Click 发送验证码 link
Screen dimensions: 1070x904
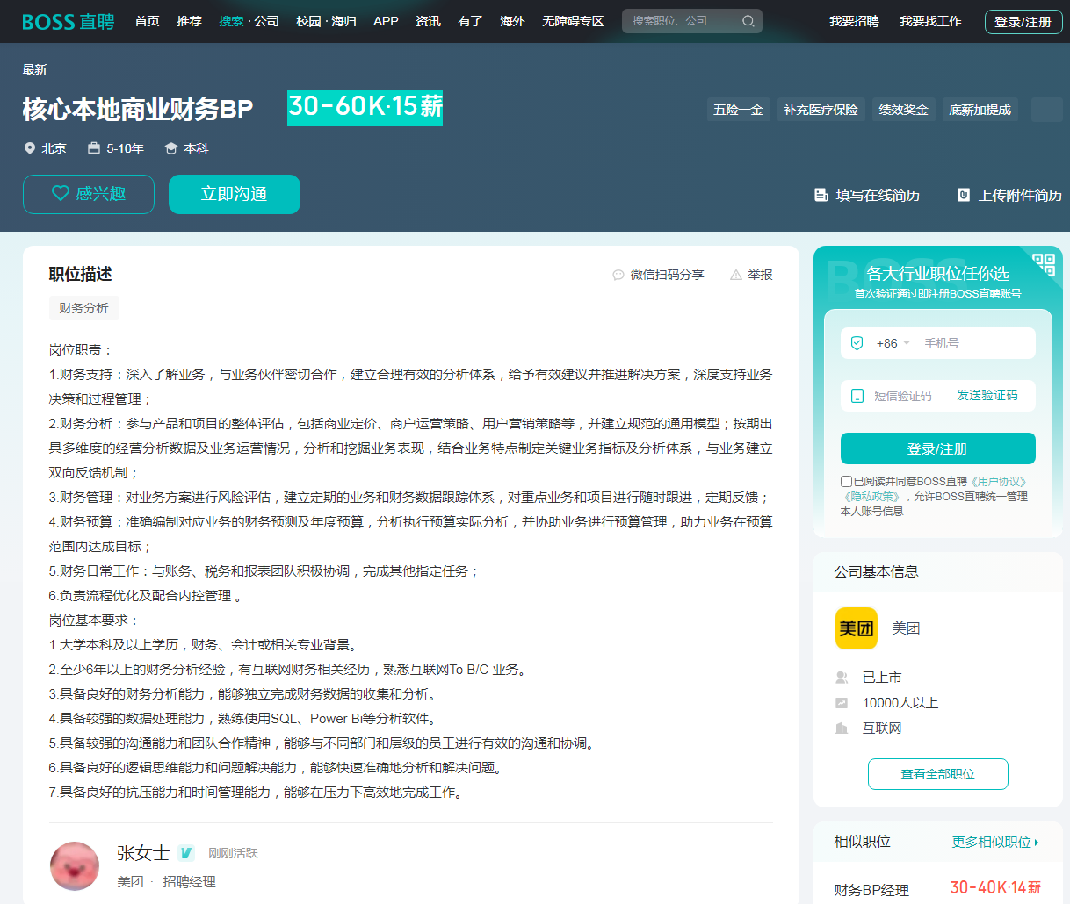[x=987, y=396]
